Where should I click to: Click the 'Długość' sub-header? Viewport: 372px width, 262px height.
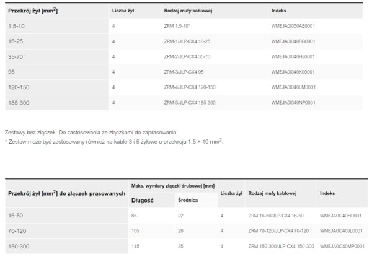click(x=143, y=200)
